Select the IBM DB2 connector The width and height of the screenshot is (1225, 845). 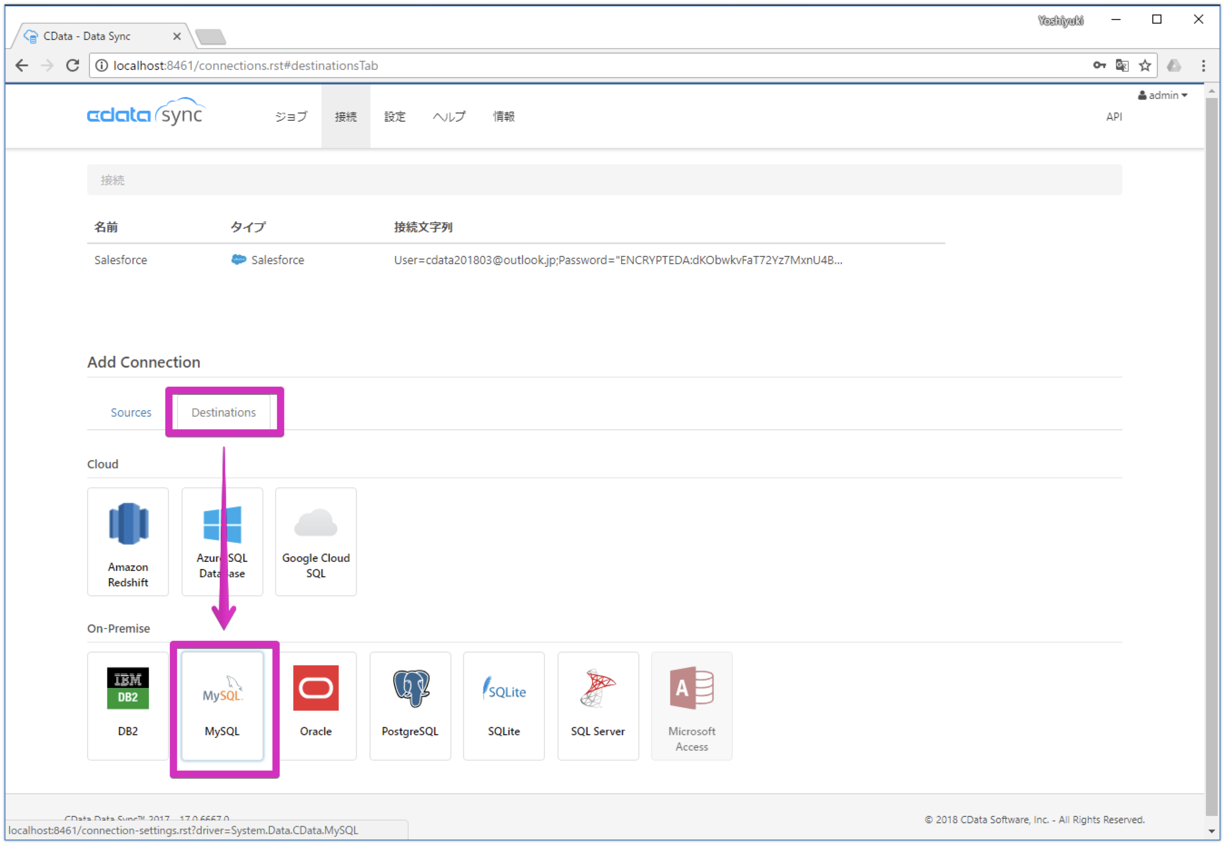click(x=128, y=705)
